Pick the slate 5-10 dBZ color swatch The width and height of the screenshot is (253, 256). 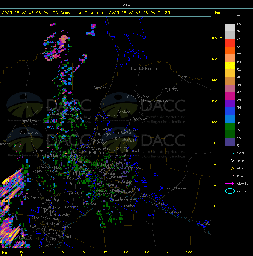tap(230, 142)
